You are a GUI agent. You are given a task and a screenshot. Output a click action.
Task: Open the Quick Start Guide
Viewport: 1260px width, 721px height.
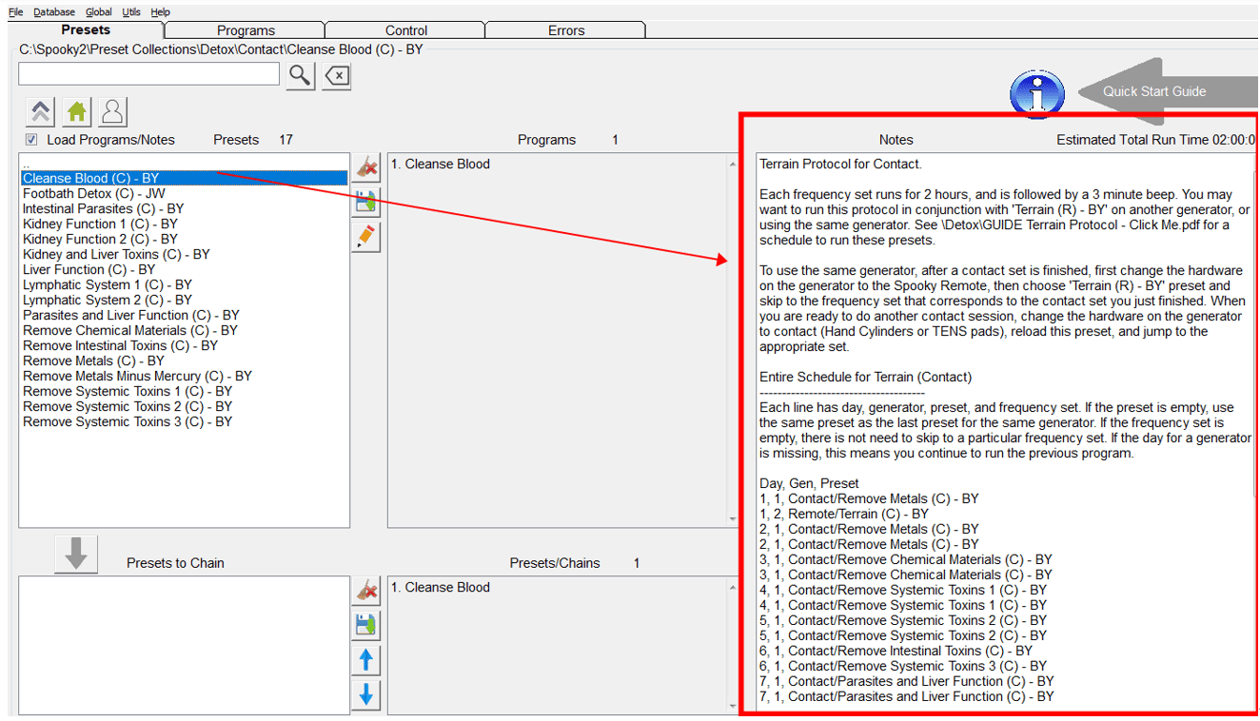click(1154, 92)
